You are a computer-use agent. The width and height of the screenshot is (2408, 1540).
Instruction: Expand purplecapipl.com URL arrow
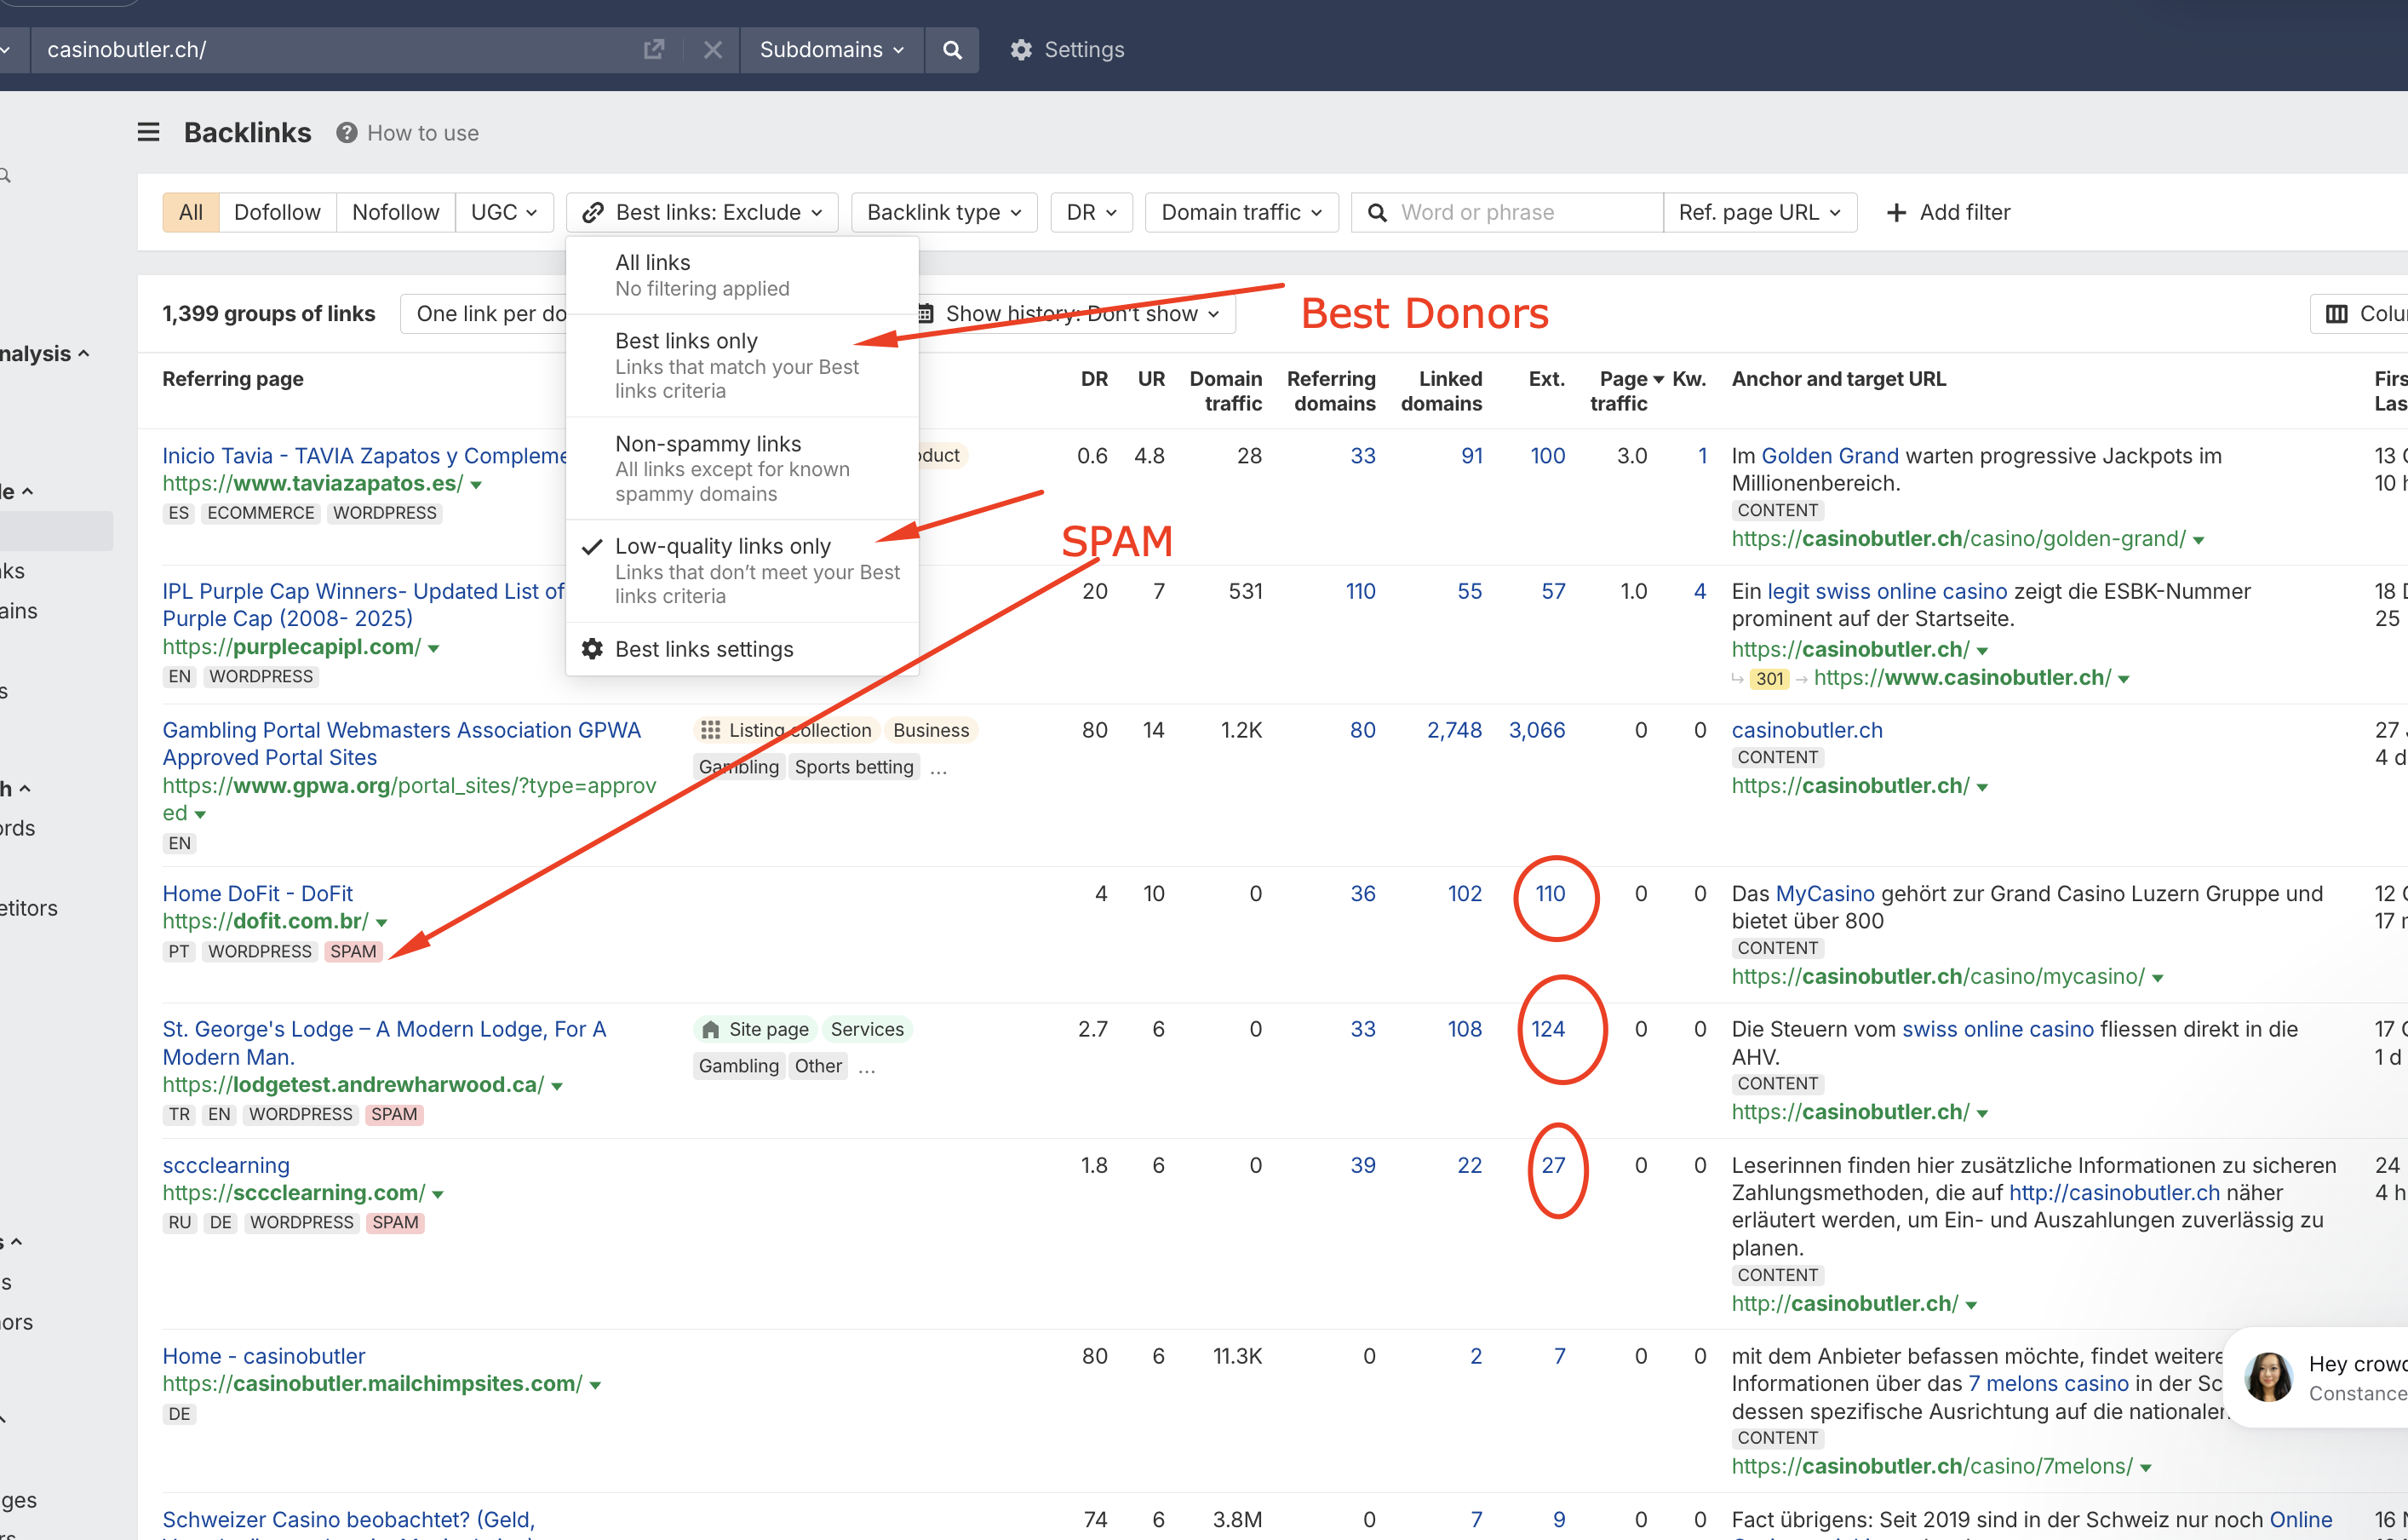(434, 648)
